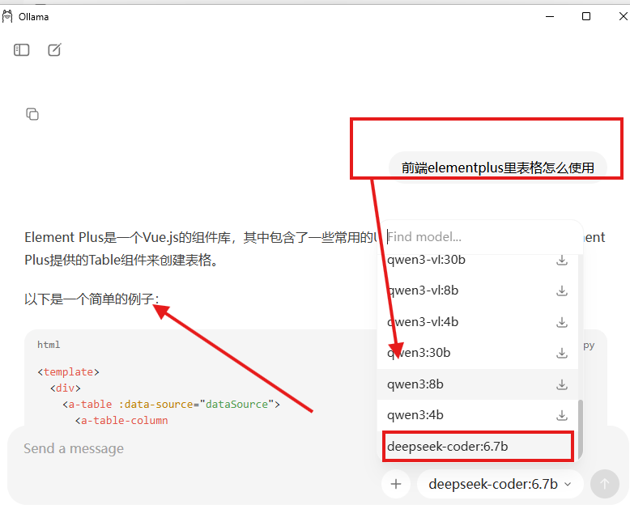Click the html code block label
Viewport: 630px width, 509px height.
pyautogui.click(x=49, y=345)
